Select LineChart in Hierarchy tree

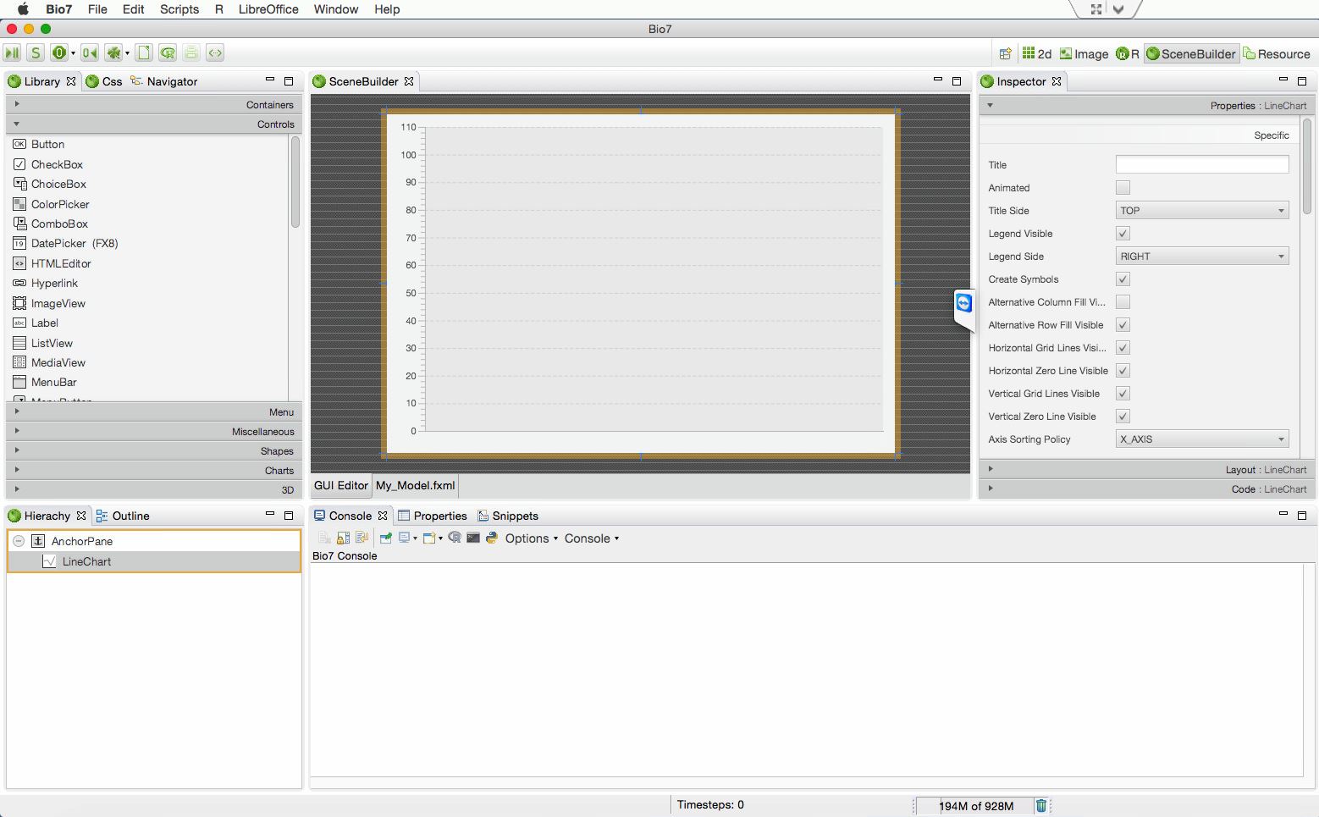point(153,561)
